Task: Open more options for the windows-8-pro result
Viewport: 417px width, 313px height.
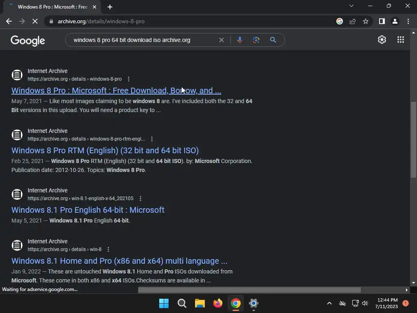Action: [x=129, y=79]
